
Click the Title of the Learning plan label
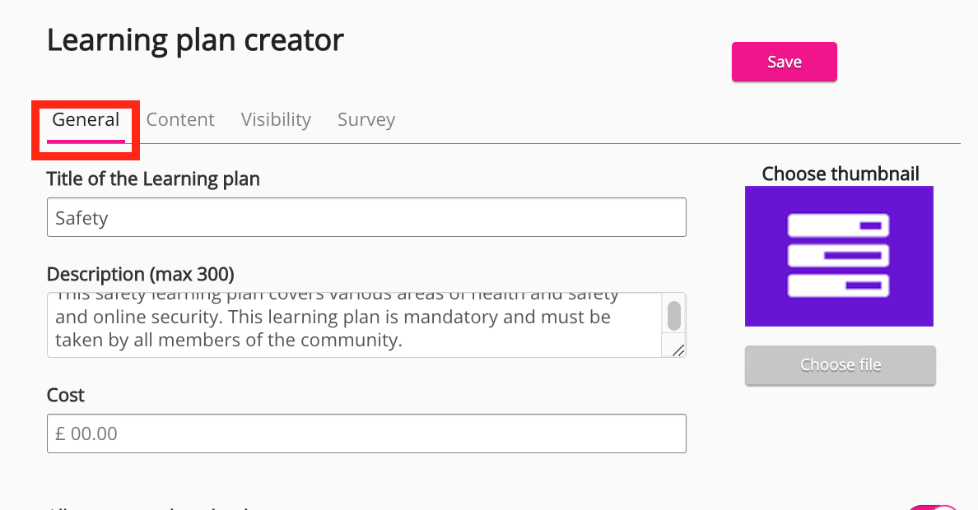point(153,178)
